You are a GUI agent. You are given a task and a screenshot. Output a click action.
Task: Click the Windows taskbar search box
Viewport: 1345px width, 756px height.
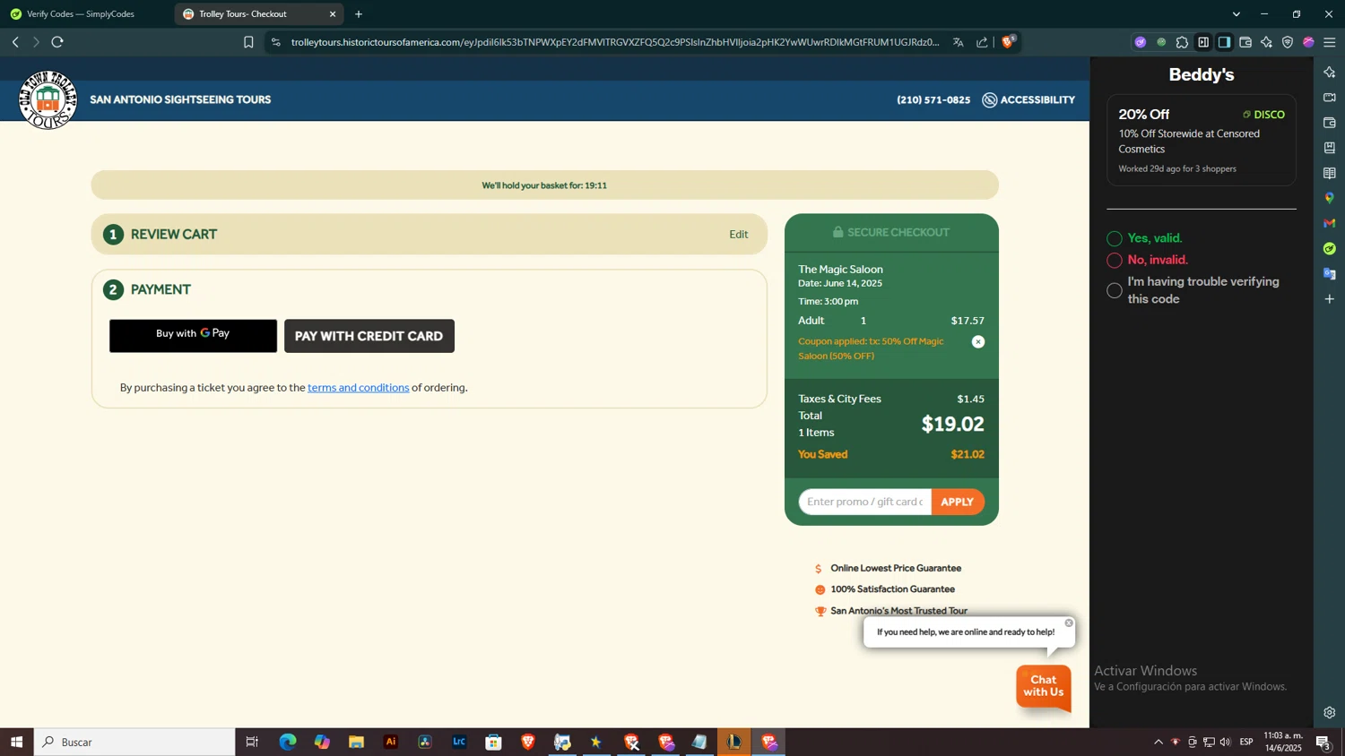[x=134, y=742]
